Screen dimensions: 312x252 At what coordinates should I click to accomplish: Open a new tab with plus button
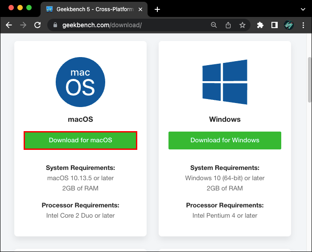pos(157,9)
